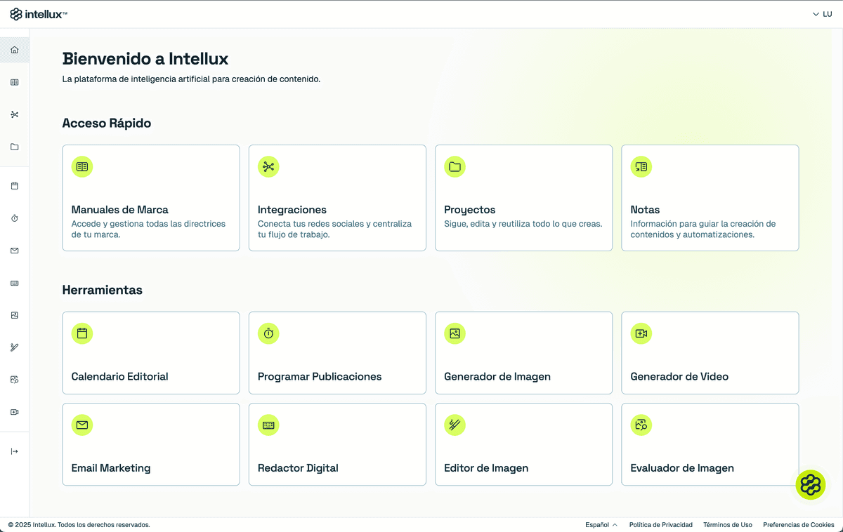Open the Home icon in sidebar
The width and height of the screenshot is (843, 532).
pos(15,50)
